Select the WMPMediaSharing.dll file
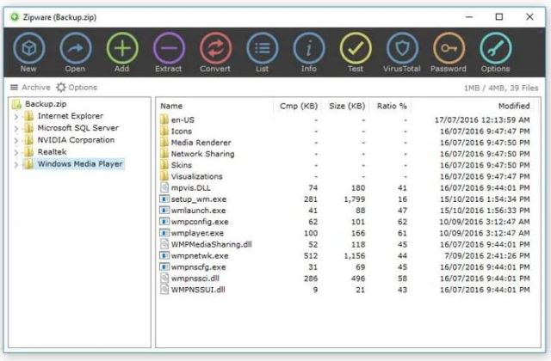This screenshot has width=551, height=361. point(345,244)
